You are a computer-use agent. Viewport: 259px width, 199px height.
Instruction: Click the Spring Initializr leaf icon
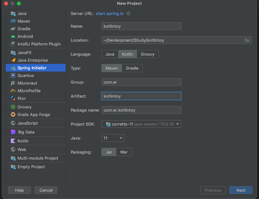coord(13,68)
